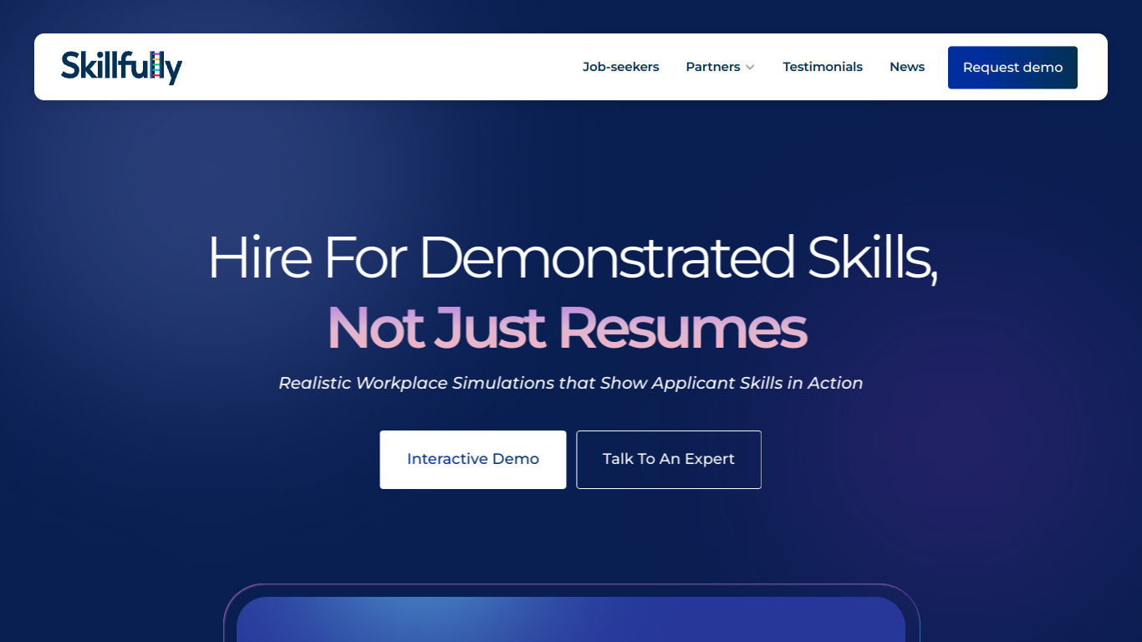Launch the Interactive Demo
This screenshot has width=1142, height=642.
[x=473, y=460]
